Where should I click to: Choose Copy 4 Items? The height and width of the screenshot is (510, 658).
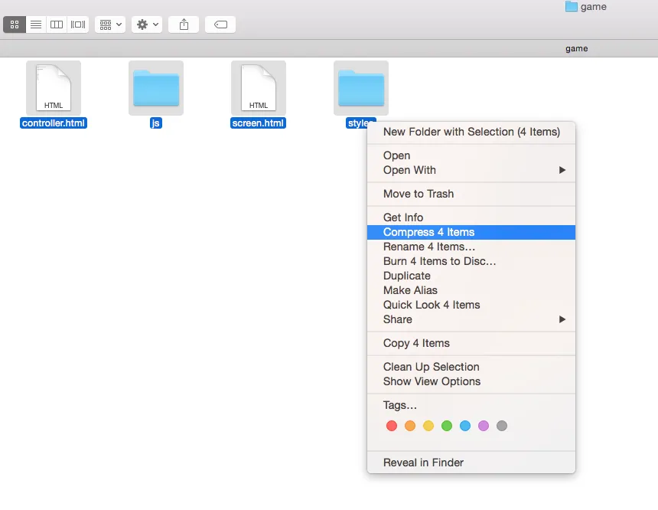pyautogui.click(x=471, y=343)
